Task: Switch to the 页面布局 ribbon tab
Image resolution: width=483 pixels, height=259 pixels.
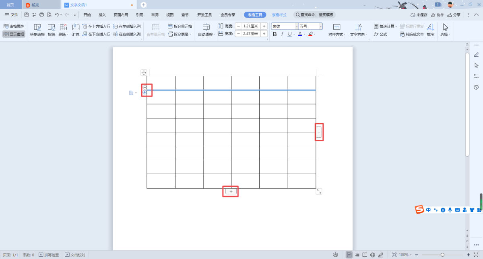Action: [x=120, y=15]
